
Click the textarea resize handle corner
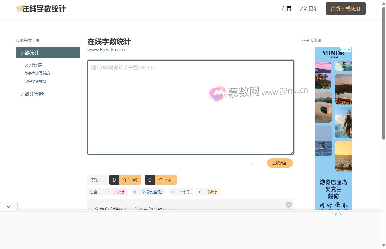[292, 153]
